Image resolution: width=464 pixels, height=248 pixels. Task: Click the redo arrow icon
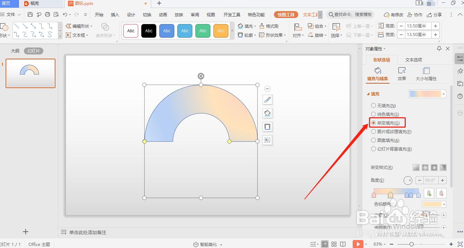76,15
